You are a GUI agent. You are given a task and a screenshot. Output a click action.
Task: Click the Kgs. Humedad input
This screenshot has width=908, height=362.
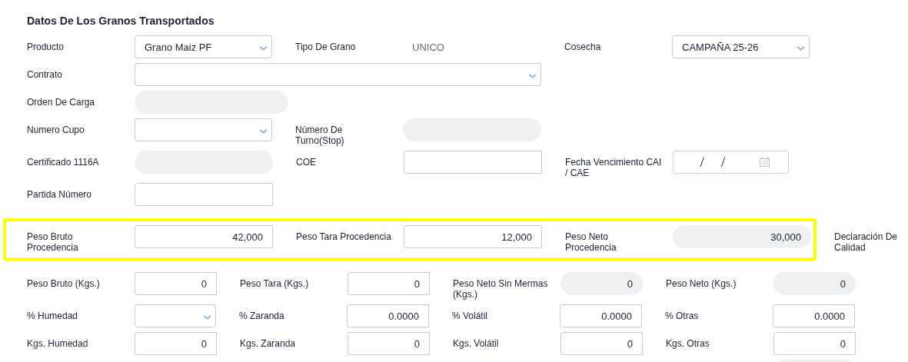pos(175,344)
